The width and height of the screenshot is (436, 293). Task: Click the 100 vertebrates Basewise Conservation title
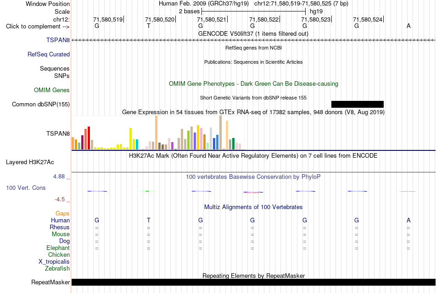[x=253, y=177]
